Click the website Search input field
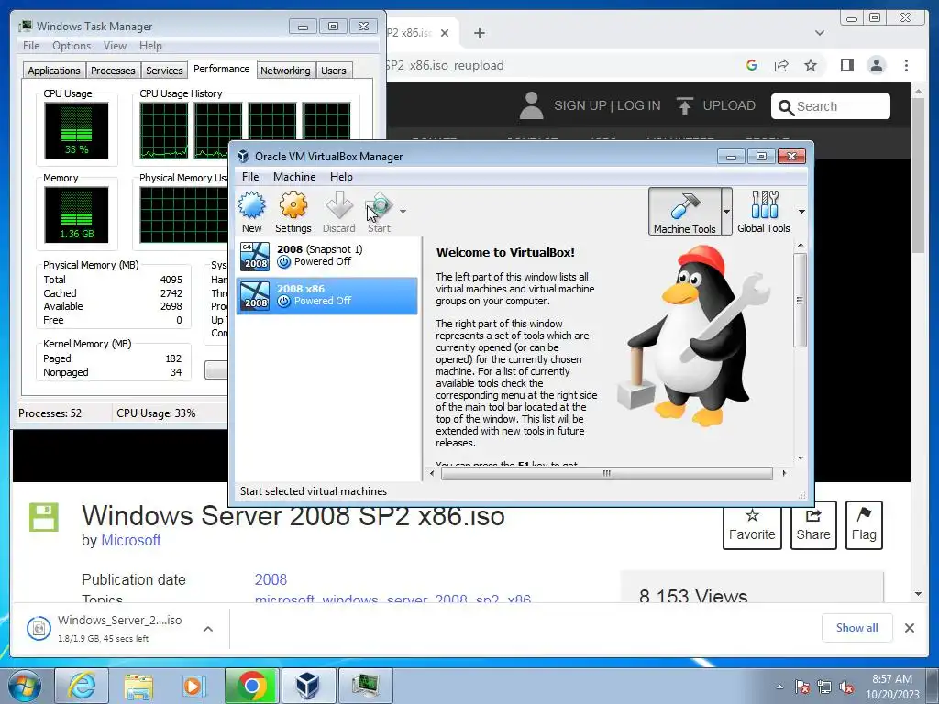 tap(831, 106)
